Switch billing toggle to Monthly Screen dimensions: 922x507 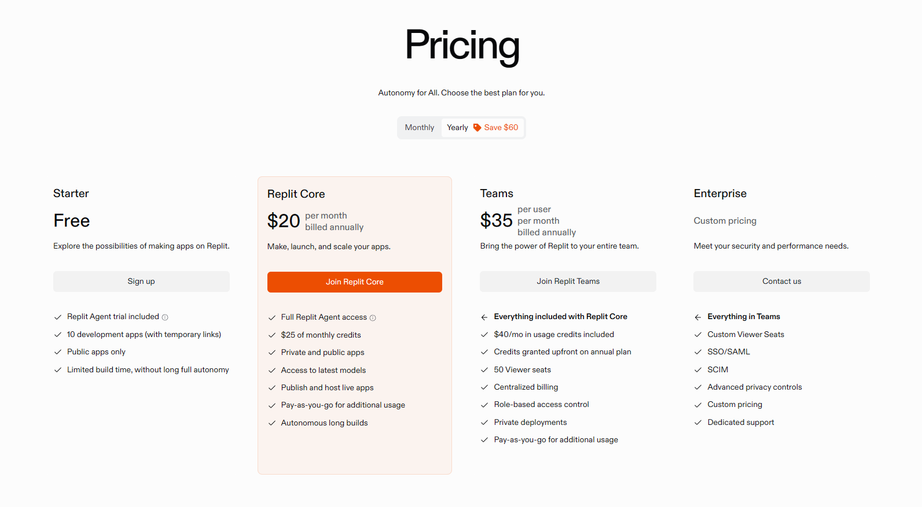tap(419, 128)
